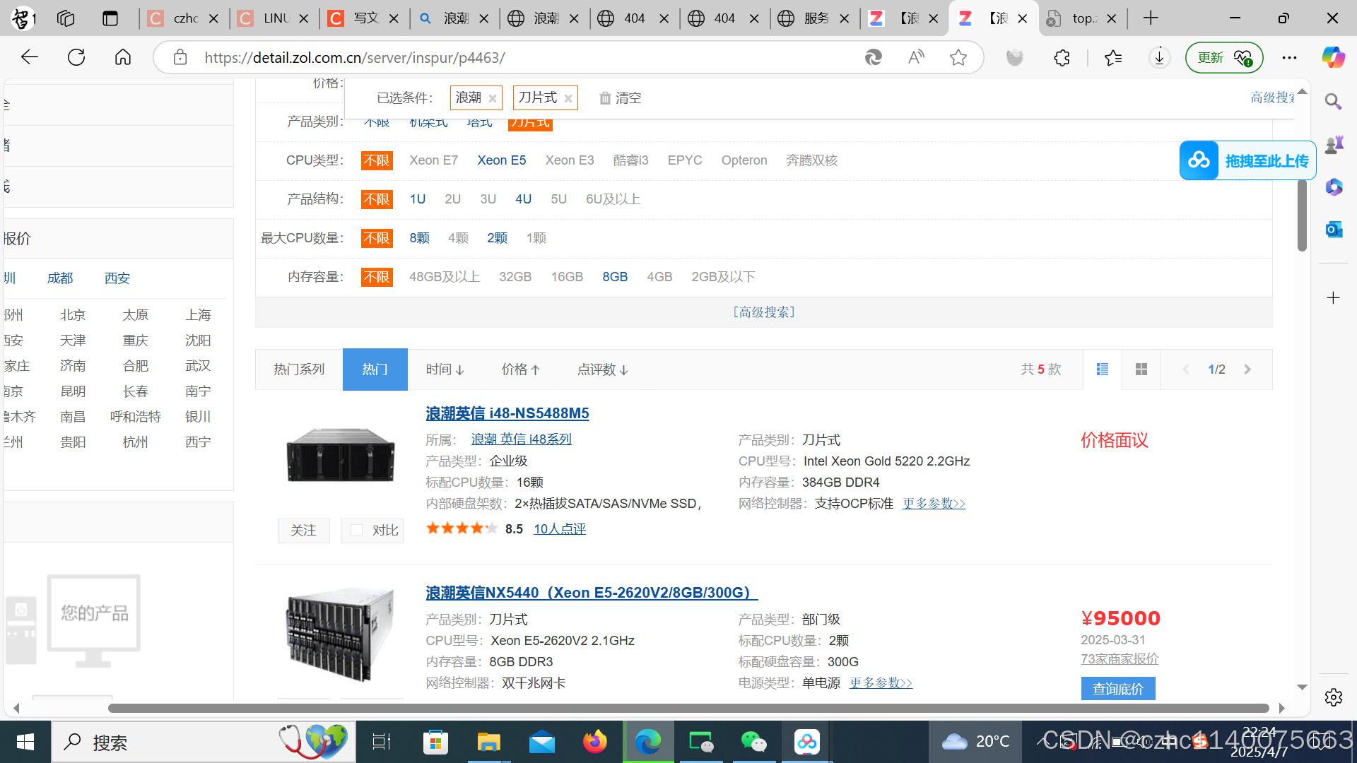Remove the 浪潮 filter tag

click(x=493, y=99)
